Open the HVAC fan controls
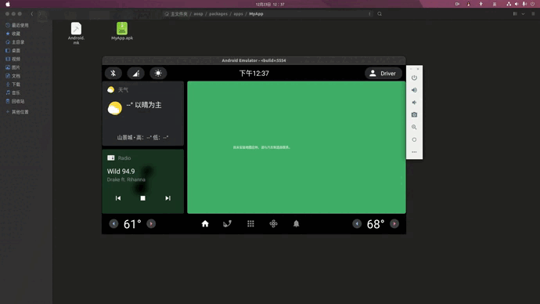The width and height of the screenshot is (540, 304). pyautogui.click(x=273, y=224)
